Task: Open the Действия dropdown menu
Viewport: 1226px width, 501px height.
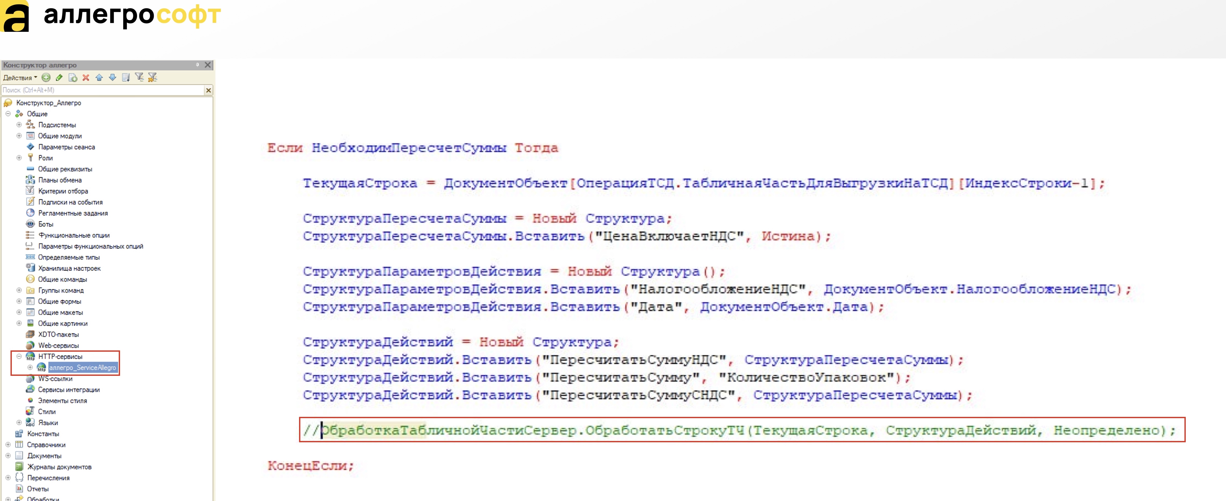Action: (x=19, y=78)
